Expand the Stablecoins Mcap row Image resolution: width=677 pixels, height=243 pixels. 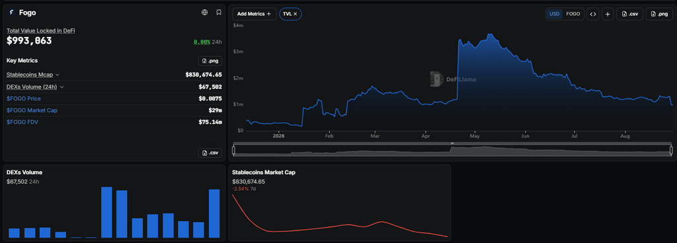33,75
